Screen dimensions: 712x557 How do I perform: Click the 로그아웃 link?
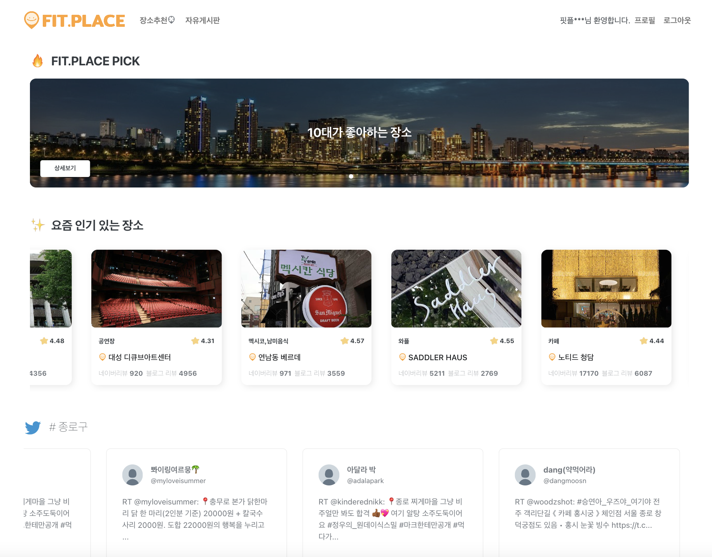[677, 20]
